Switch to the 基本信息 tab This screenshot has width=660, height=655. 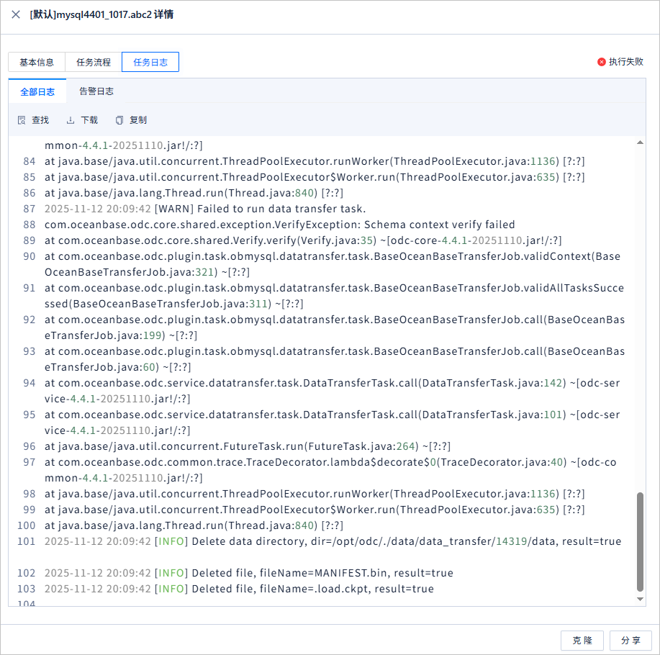37,63
